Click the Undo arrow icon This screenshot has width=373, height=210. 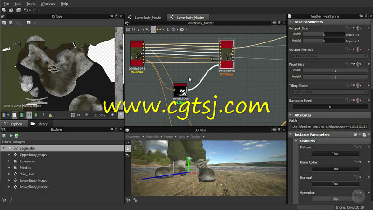click(x=26, y=10)
